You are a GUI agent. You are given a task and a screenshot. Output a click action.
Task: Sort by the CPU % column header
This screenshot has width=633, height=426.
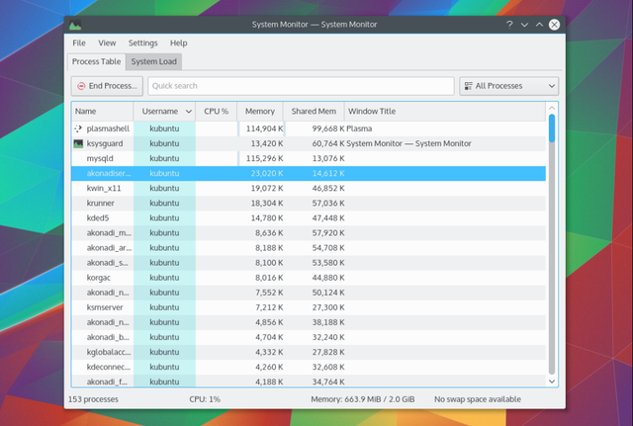pos(216,112)
